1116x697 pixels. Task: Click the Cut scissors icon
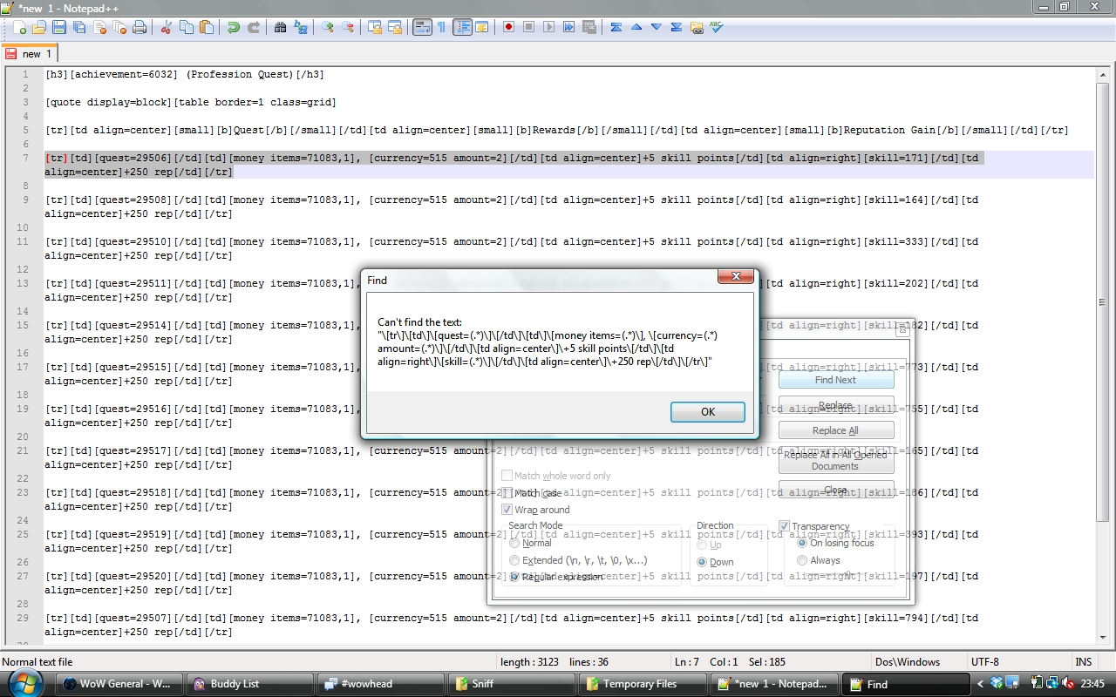pyautogui.click(x=167, y=28)
